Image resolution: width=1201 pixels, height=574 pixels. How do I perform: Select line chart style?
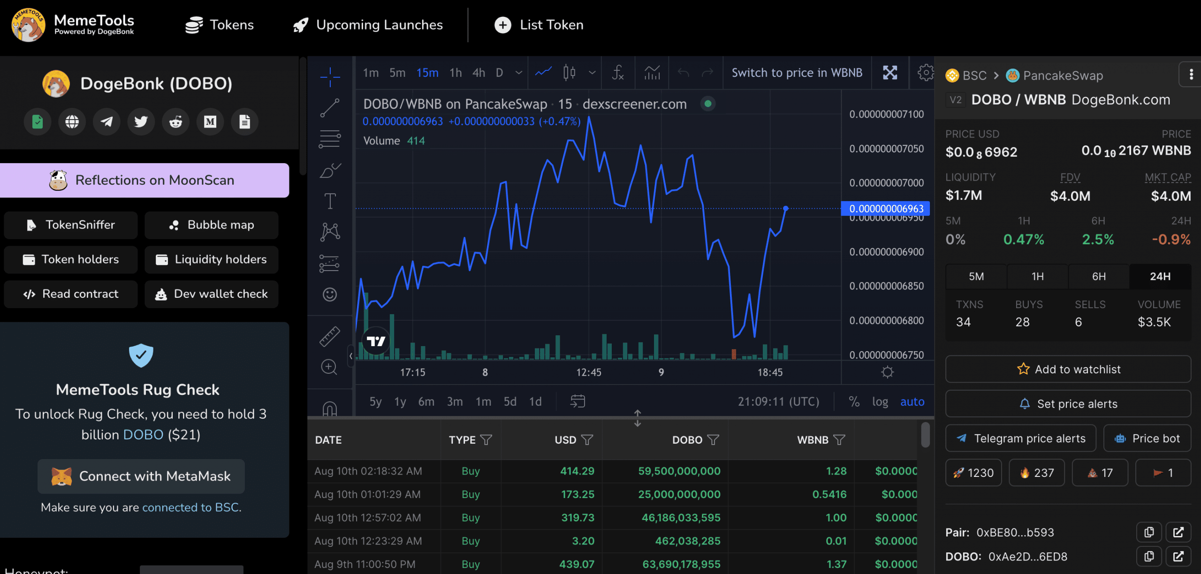point(543,73)
